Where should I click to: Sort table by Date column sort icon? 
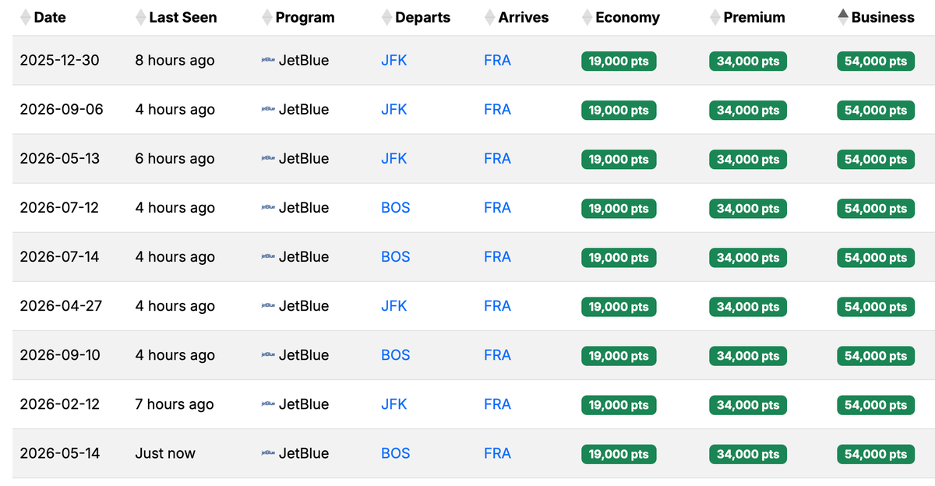[26, 17]
